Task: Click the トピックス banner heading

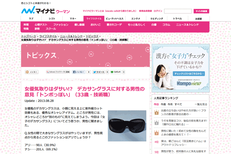Action: pyautogui.click(x=41, y=55)
